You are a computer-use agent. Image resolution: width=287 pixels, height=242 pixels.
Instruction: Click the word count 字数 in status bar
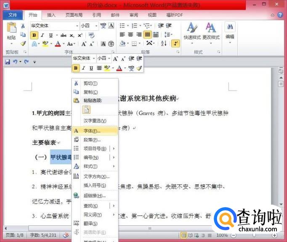[x=43, y=235]
